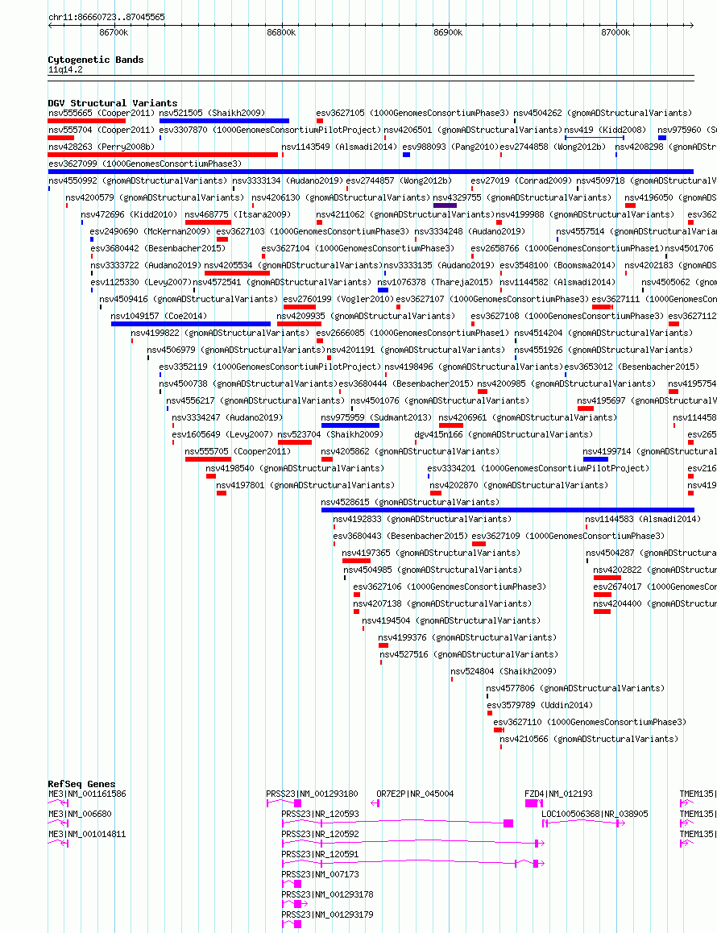717x933 pixels.
Task: Click the blue bar under nsv1049157 (Coe2014)
Action: (190, 324)
